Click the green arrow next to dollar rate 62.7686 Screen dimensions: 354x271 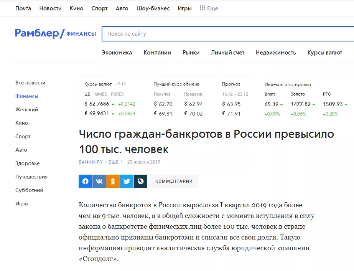click(x=114, y=104)
